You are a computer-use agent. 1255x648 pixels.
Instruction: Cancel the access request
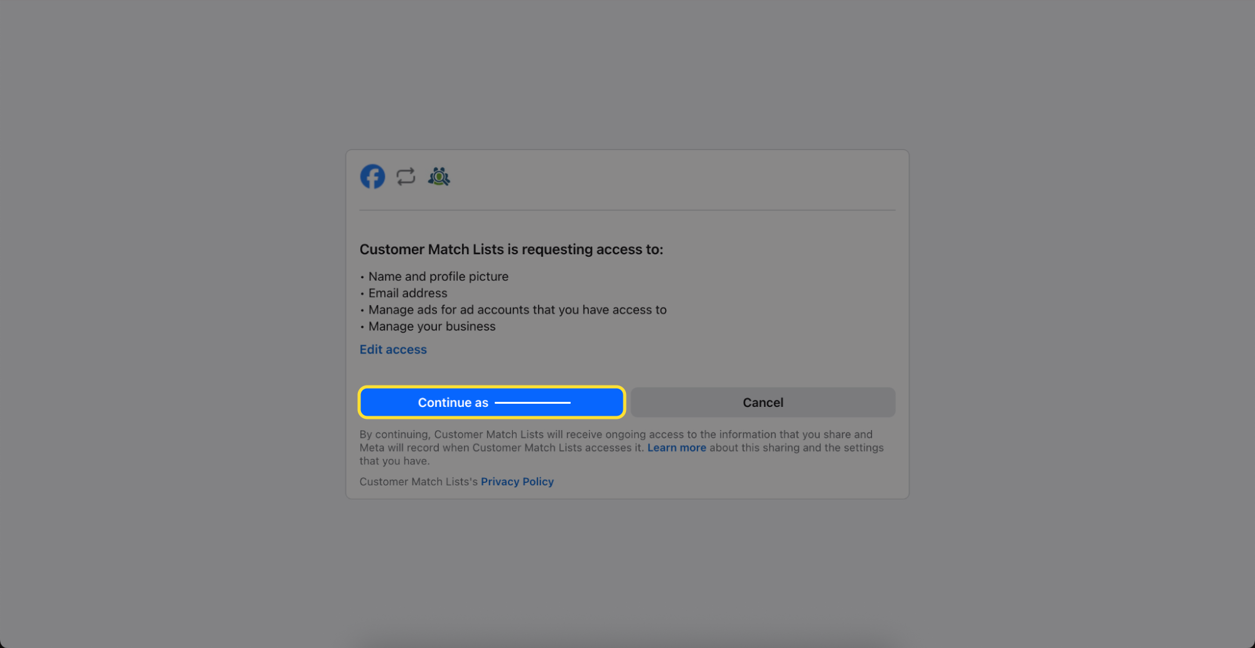click(763, 402)
